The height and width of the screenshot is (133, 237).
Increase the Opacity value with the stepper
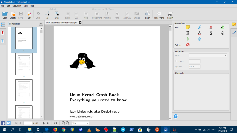click(x=199, y=66)
